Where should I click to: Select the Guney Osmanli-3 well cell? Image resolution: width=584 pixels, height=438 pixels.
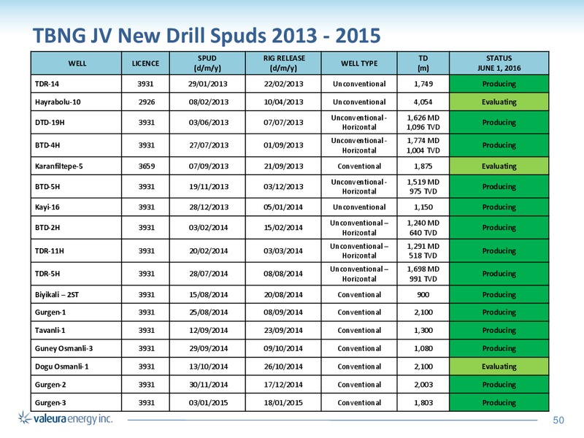(x=77, y=349)
